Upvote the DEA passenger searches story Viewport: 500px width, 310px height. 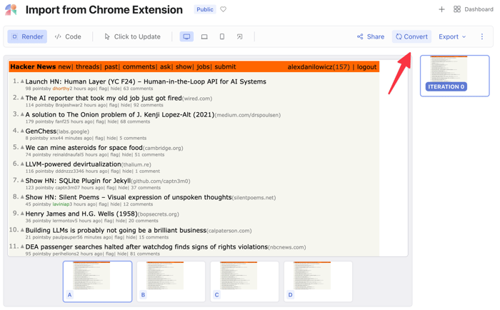pos(22,246)
